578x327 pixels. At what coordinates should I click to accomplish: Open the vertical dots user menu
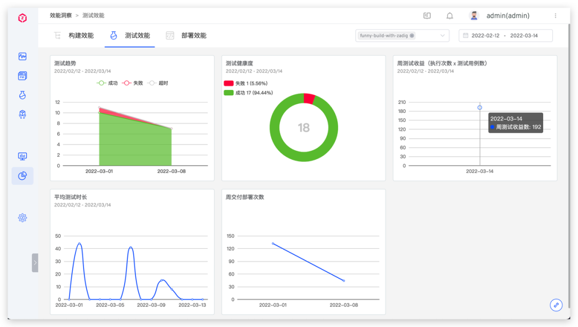click(556, 16)
